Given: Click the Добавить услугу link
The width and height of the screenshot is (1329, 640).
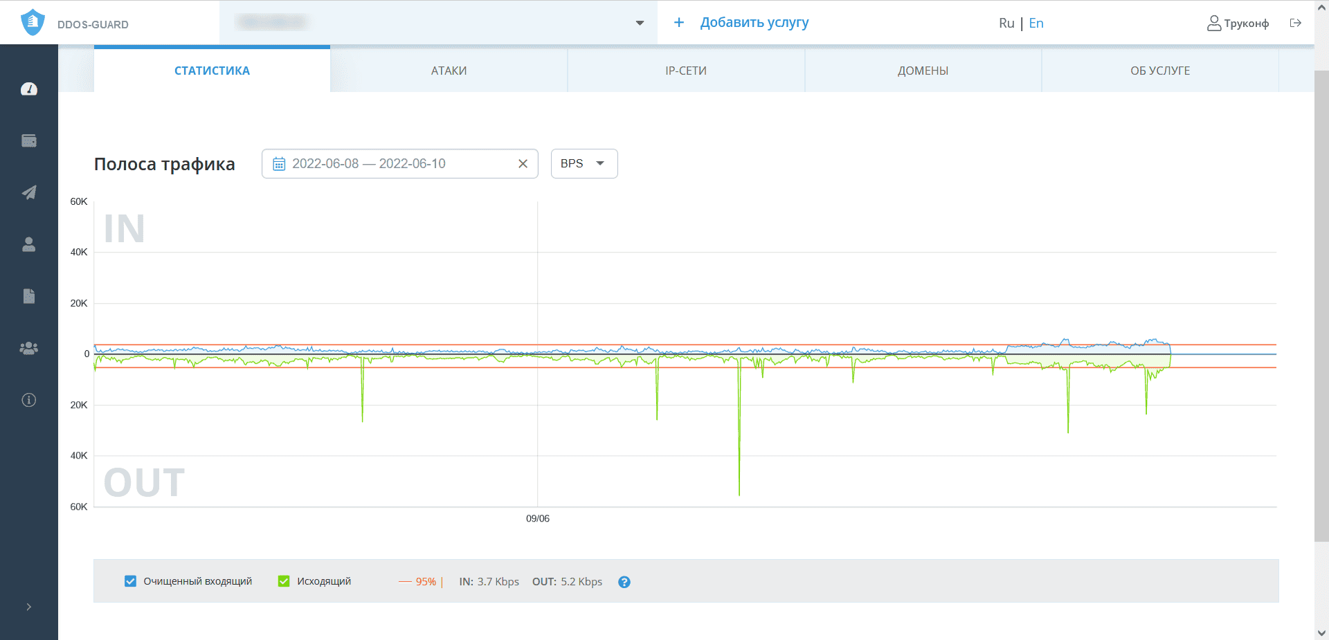Looking at the screenshot, I should tap(754, 23).
